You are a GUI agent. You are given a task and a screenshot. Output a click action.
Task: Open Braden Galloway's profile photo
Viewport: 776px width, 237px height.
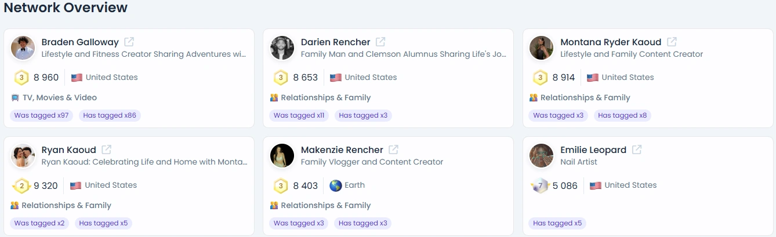[23, 48]
